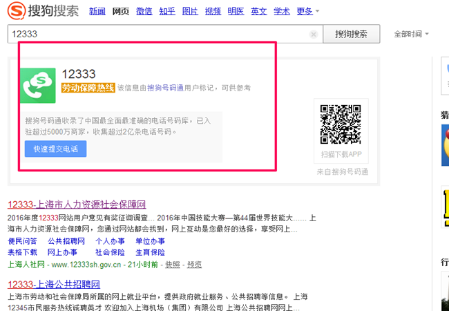Click the 搜狗搜索 search button
Screen dimensions: 449x311
352,34
